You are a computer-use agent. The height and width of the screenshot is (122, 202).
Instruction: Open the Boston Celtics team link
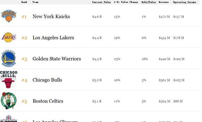pyautogui.click(x=48, y=101)
